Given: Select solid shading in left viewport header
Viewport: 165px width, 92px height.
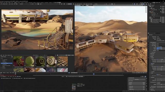Looking at the screenshot, I should pyautogui.click(x=69, y=4).
